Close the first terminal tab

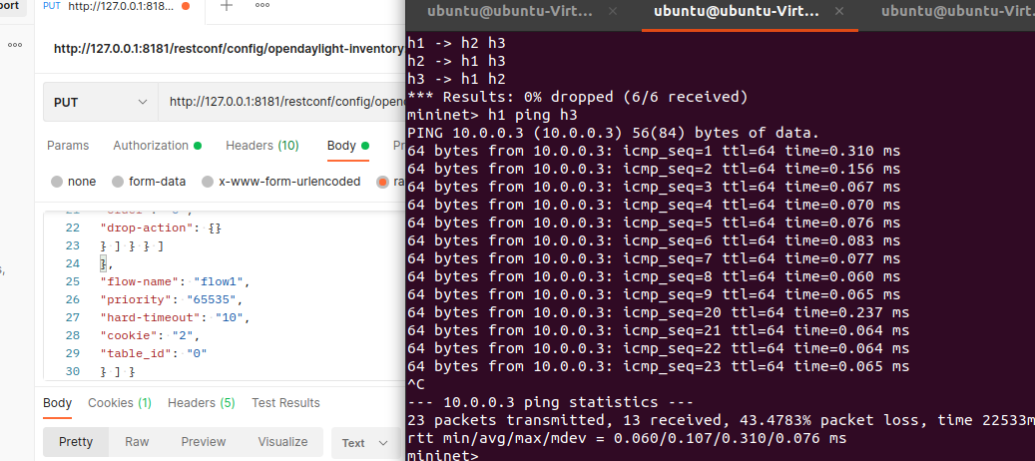(x=613, y=11)
